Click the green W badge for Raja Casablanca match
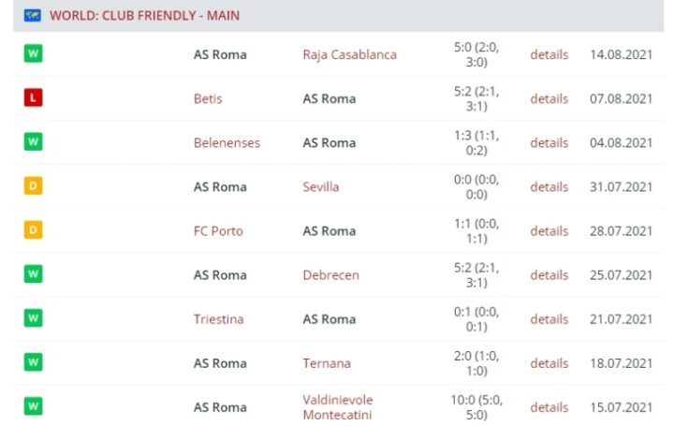Image resolution: width=674 pixels, height=426 pixels. (x=33, y=54)
